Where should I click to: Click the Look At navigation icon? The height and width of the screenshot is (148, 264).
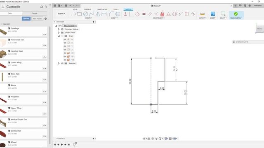coord(149,139)
